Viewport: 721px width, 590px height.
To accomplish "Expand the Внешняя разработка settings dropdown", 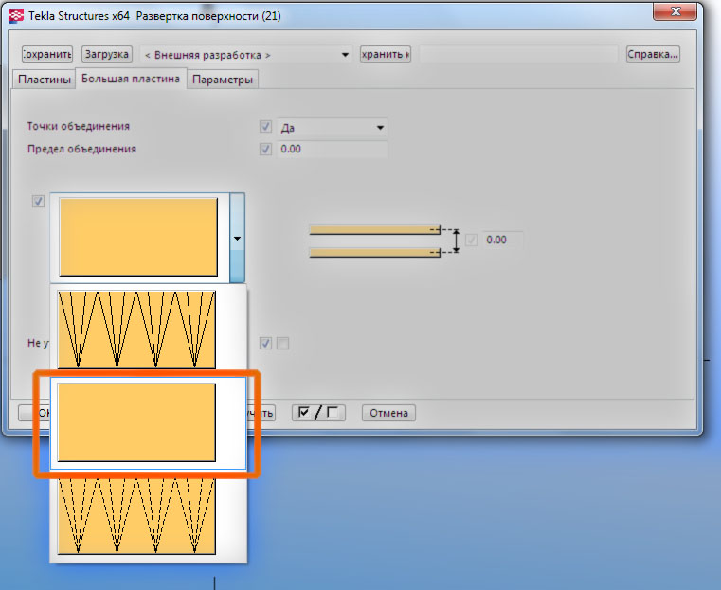I will (x=344, y=55).
